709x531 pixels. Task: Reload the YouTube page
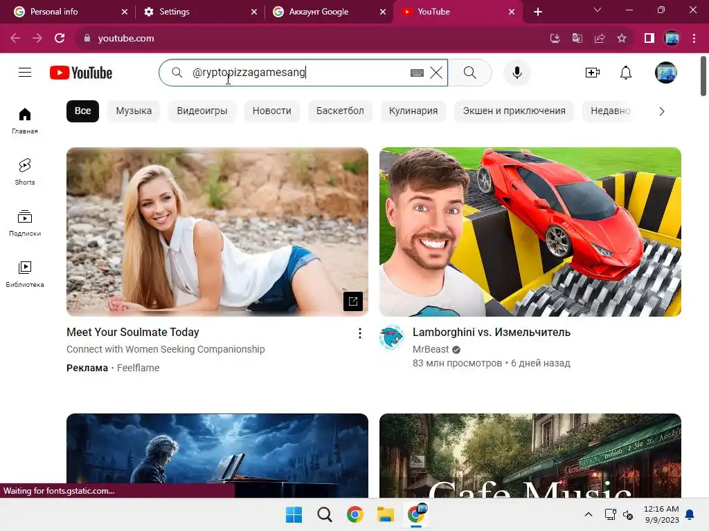60,39
